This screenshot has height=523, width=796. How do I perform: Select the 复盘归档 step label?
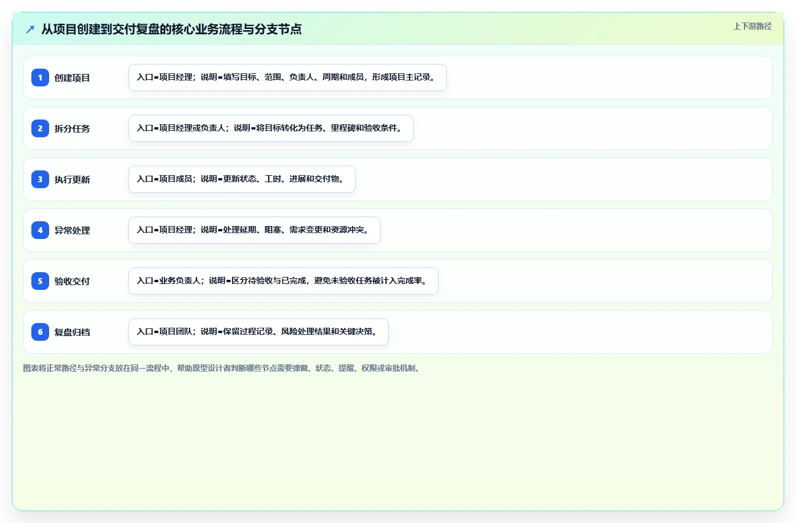72,332
